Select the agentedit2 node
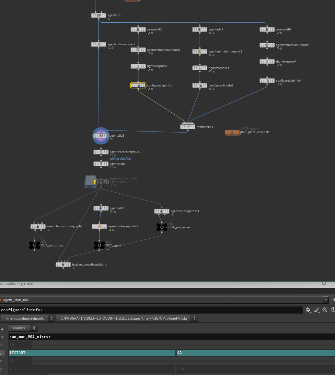The image size is (335, 375). (x=138, y=29)
